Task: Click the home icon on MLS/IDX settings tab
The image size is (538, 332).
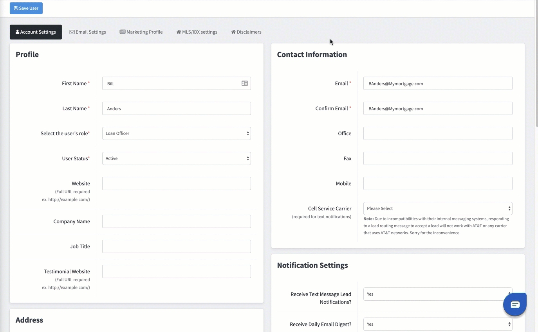Action: (179, 32)
